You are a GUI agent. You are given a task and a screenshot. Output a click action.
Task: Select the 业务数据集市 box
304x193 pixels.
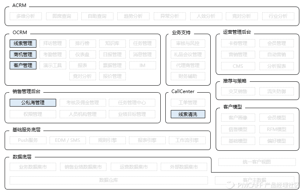click(33, 167)
